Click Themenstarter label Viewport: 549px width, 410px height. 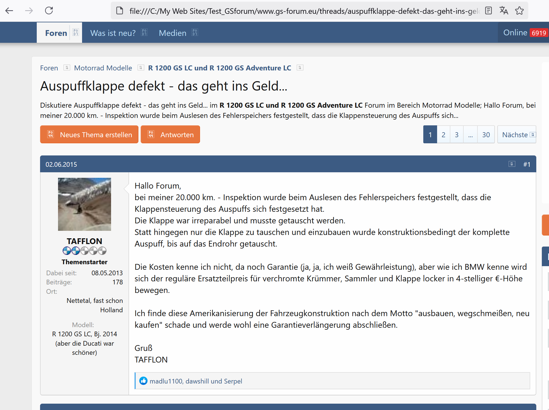85,262
